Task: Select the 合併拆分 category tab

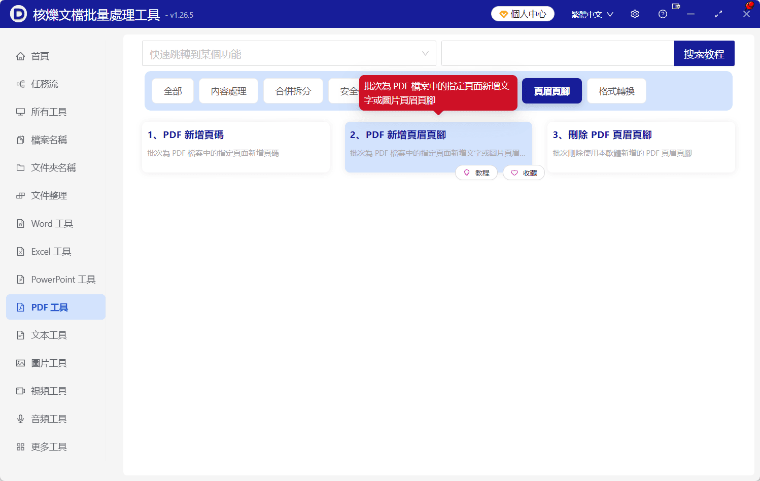Action: (x=293, y=91)
